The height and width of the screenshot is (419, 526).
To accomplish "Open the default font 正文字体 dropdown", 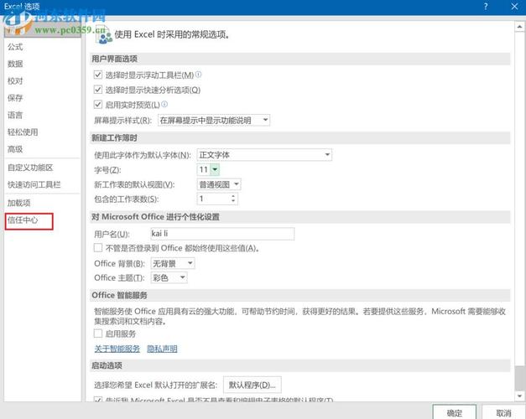I will (x=264, y=155).
